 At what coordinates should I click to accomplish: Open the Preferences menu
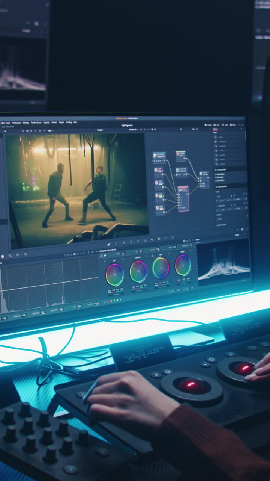[16, 123]
